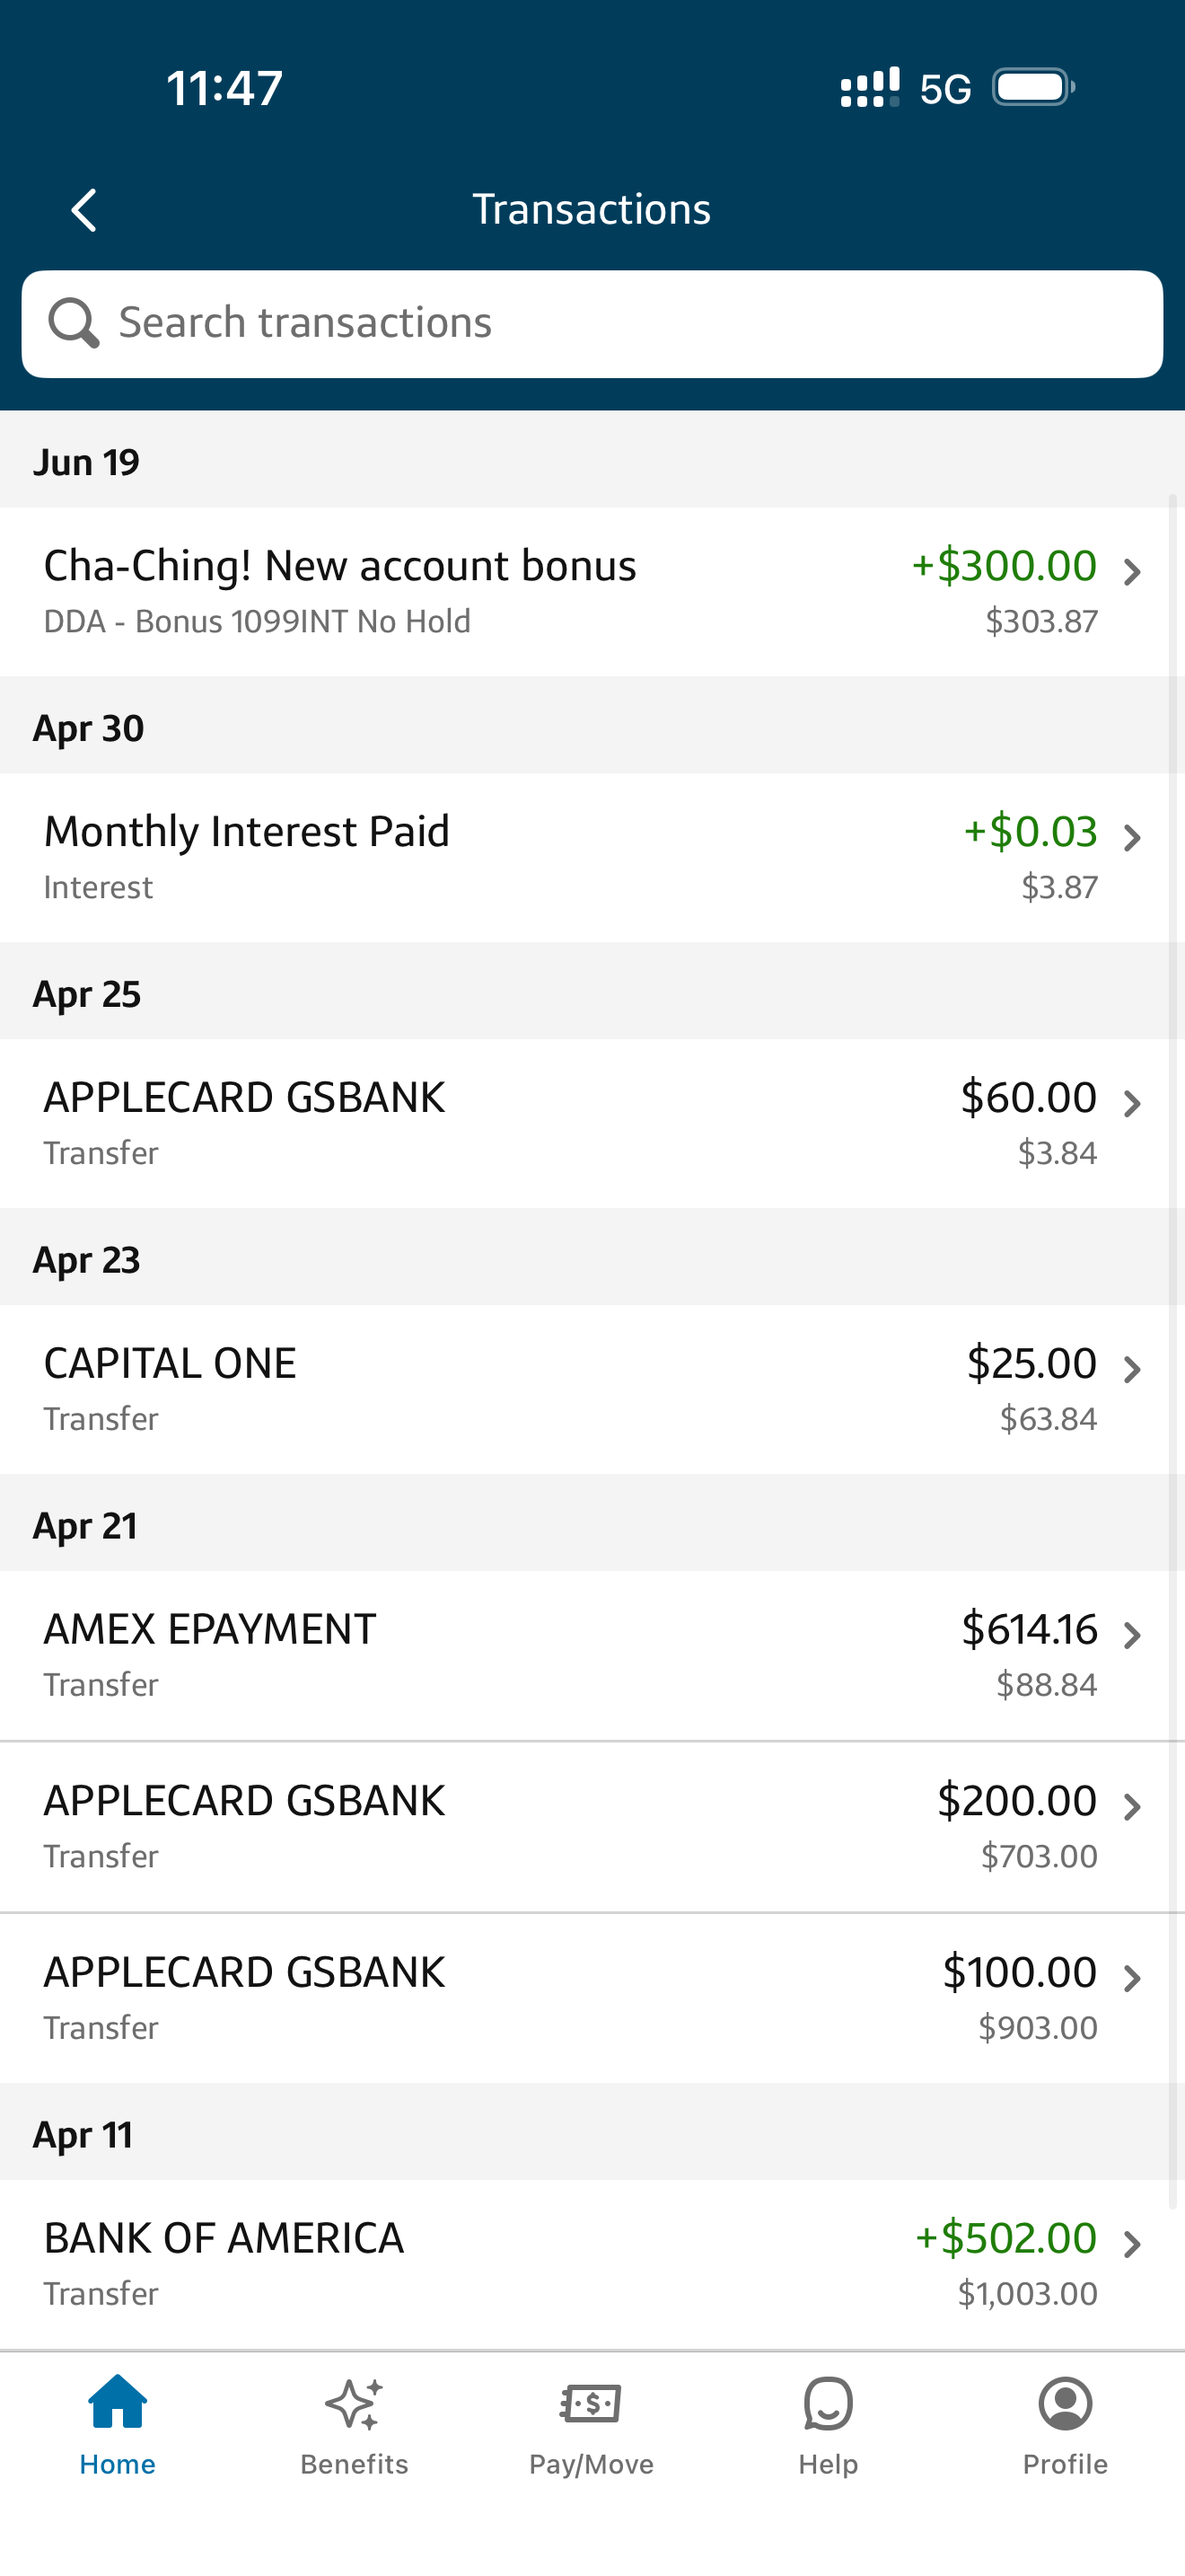Expand Monthly Interest Paid chevron
The width and height of the screenshot is (1185, 2576).
[x=1132, y=838]
